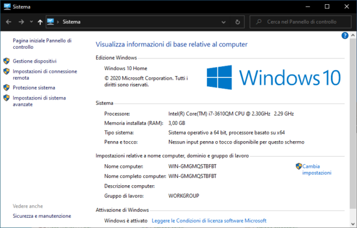Open recent locations dropdown arrow
The image size is (357, 228).
click(x=32, y=22)
